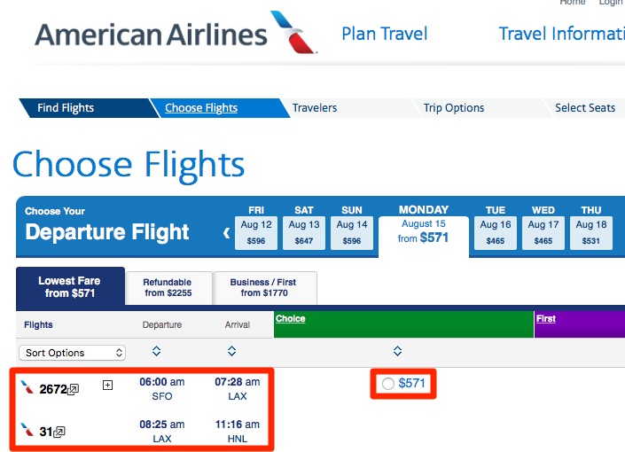The image size is (625, 452).
Task: Show earlier dates with left chevron
Action: 226,232
